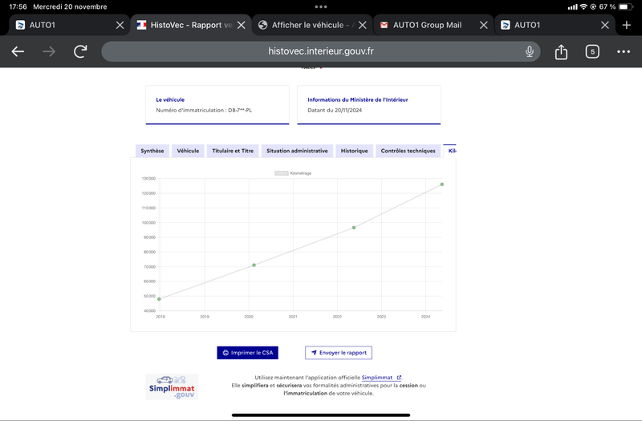Add a new browser tab
The height and width of the screenshot is (421, 642).
(626, 25)
